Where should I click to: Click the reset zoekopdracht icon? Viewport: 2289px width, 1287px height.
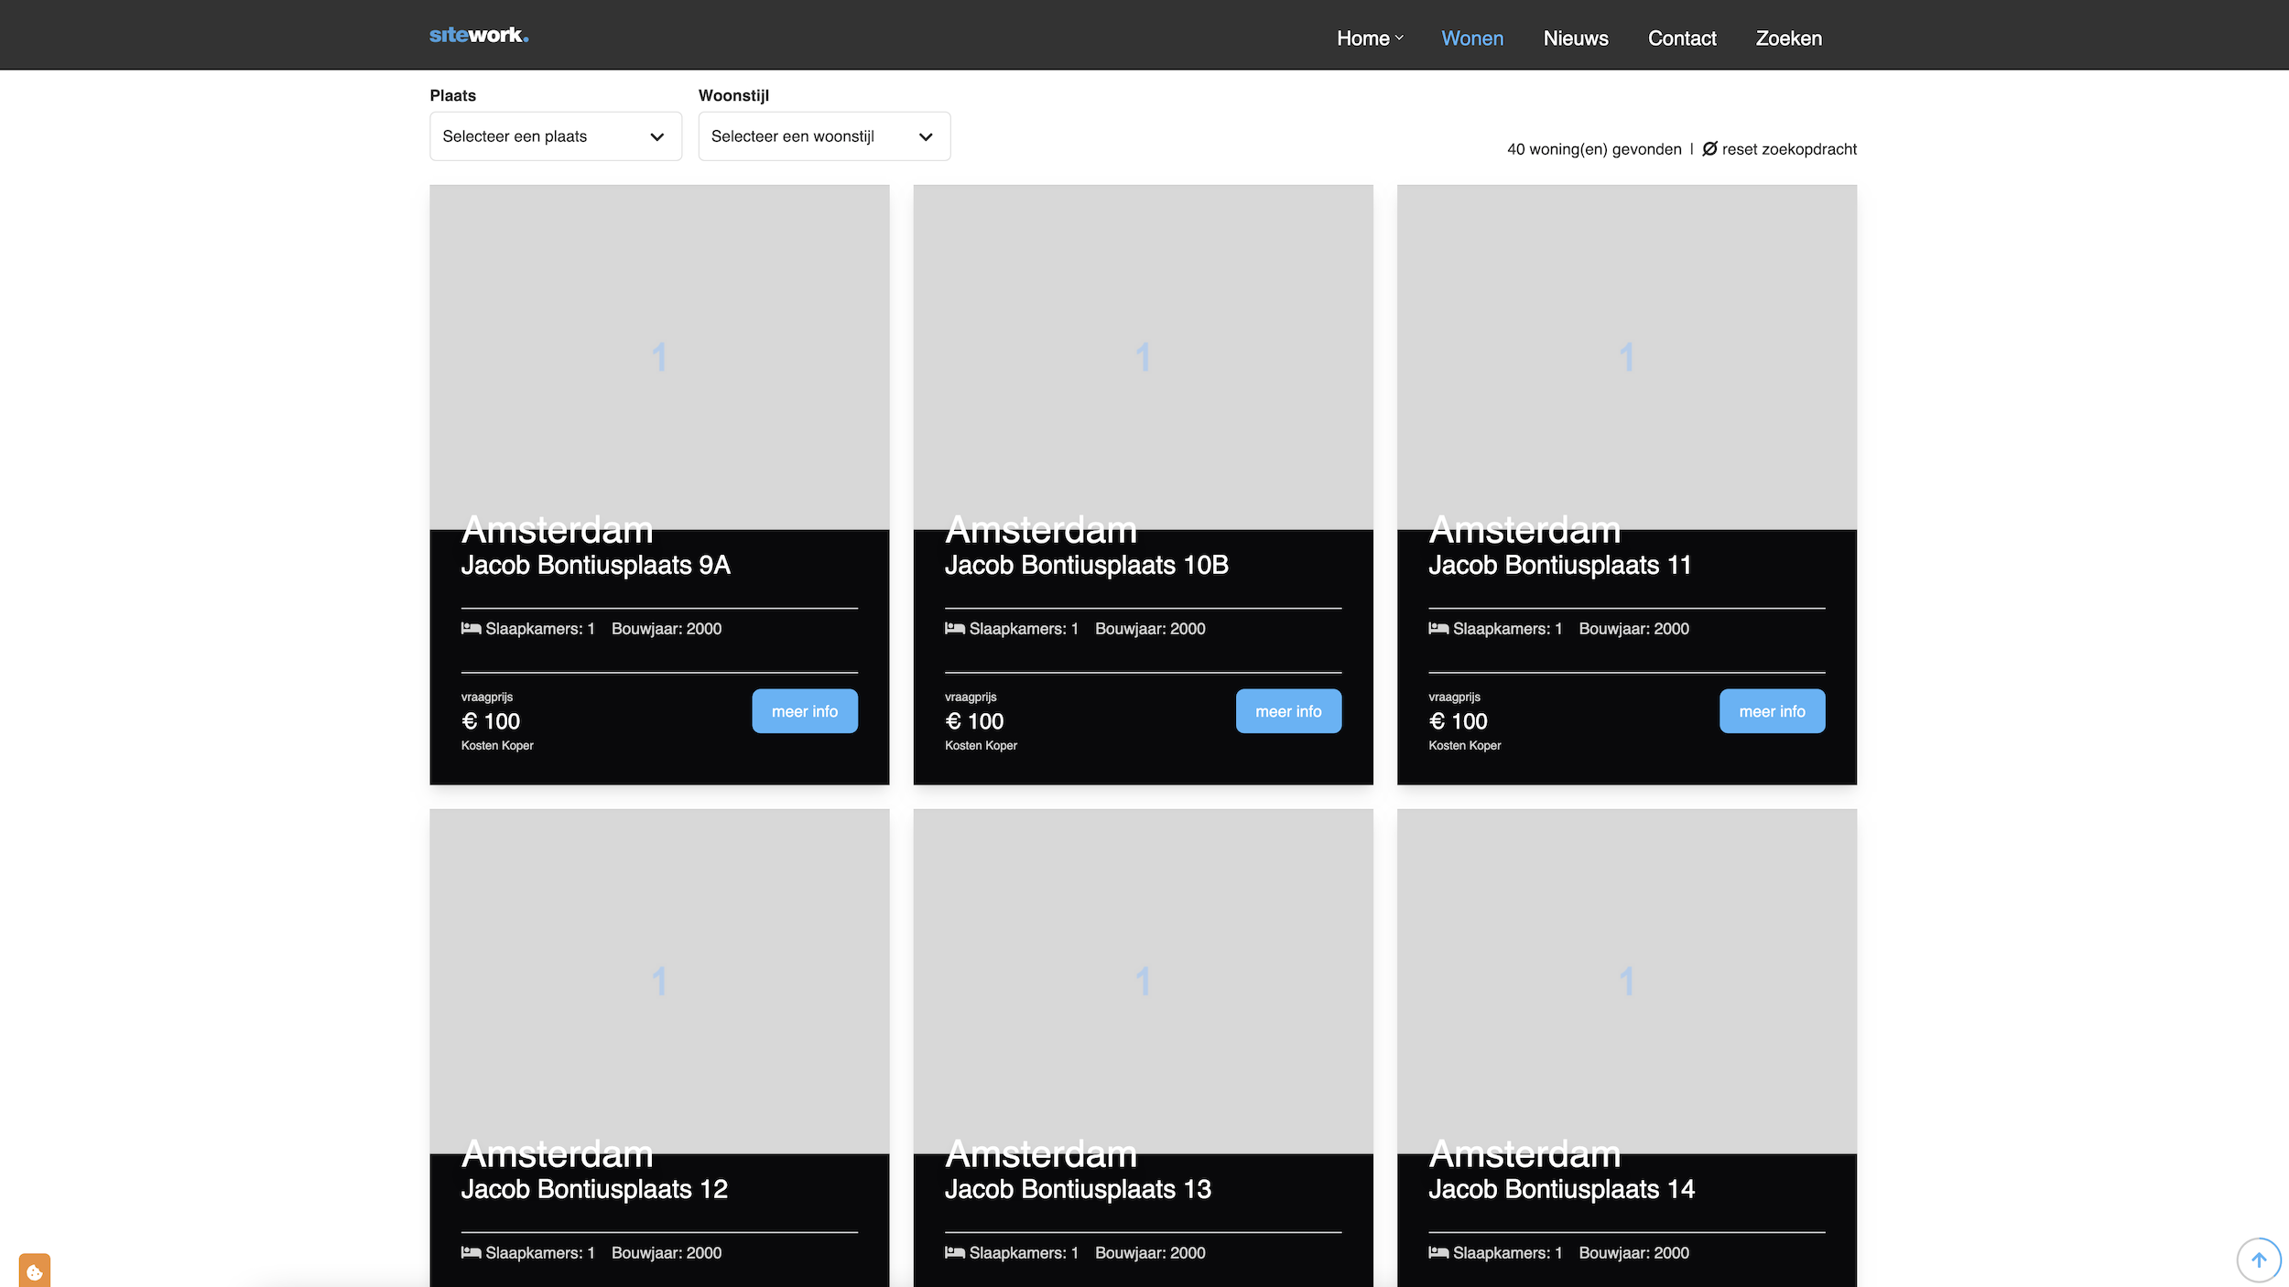click(x=1709, y=149)
